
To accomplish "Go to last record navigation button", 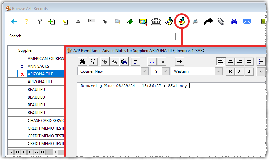I will point(43,152).
